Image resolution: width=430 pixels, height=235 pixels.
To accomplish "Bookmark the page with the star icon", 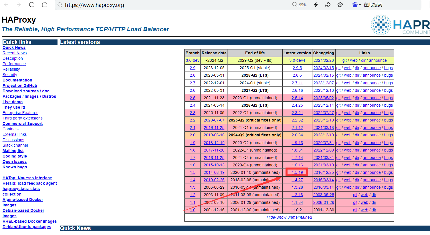I will click(340, 5).
